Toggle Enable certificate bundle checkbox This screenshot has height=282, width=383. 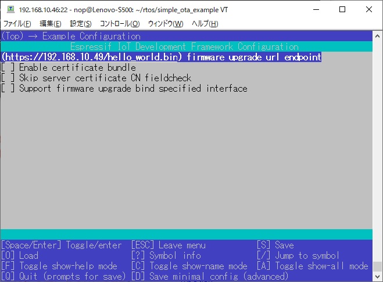(69, 67)
